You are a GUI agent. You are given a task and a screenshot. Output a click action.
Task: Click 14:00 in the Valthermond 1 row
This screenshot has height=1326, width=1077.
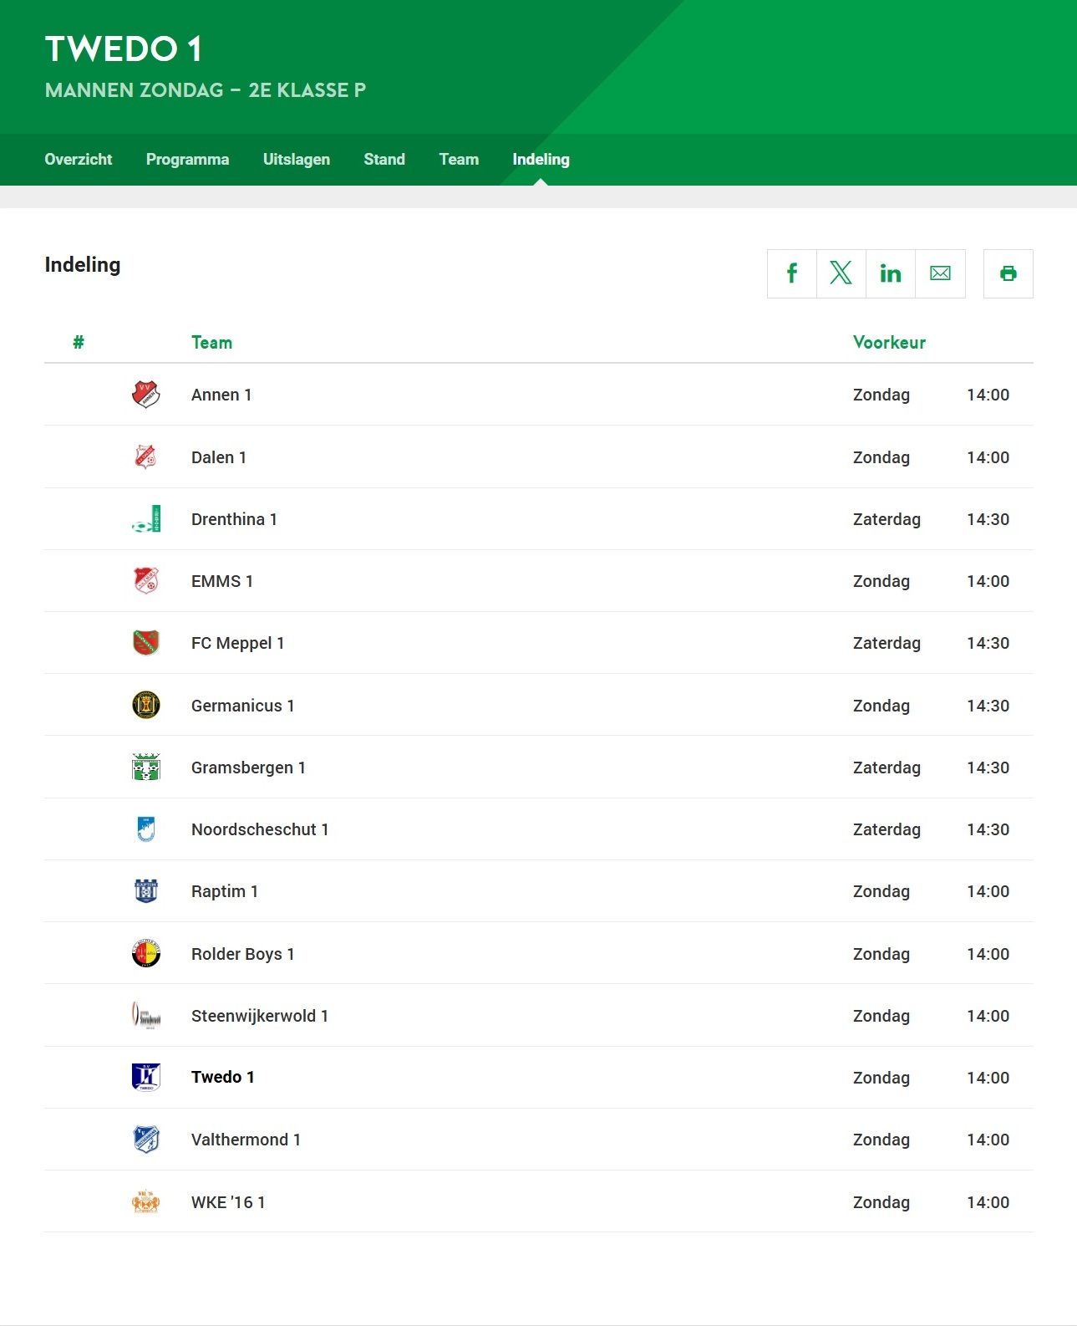click(988, 1140)
